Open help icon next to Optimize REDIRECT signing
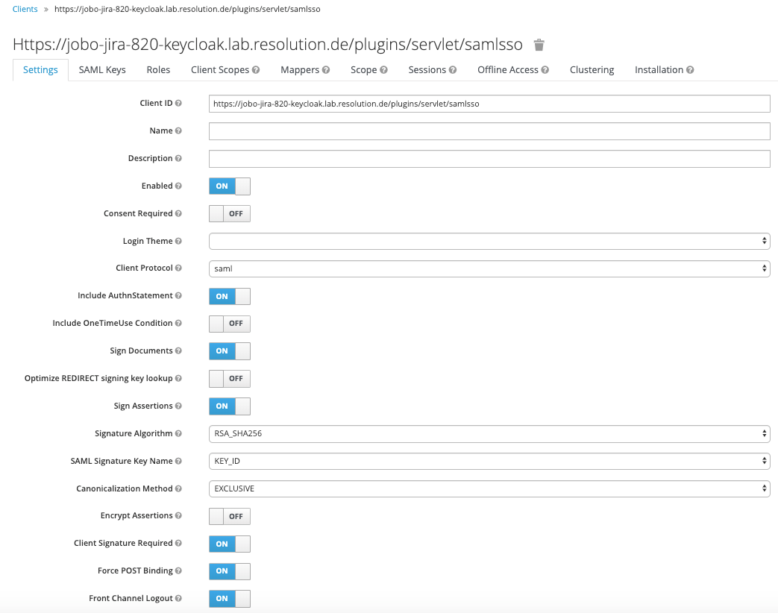Viewport: 778px width, 613px height. tap(178, 378)
